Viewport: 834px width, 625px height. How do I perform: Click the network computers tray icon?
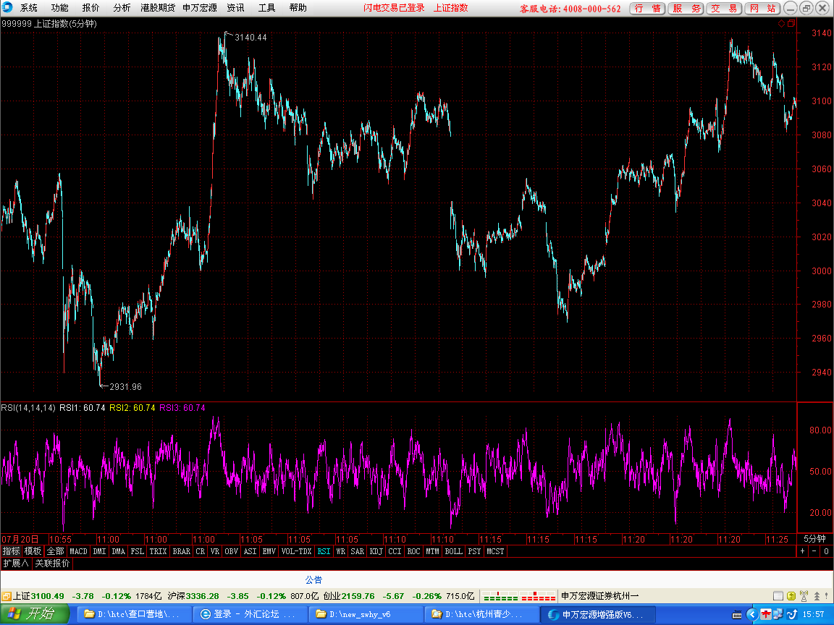[778, 614]
